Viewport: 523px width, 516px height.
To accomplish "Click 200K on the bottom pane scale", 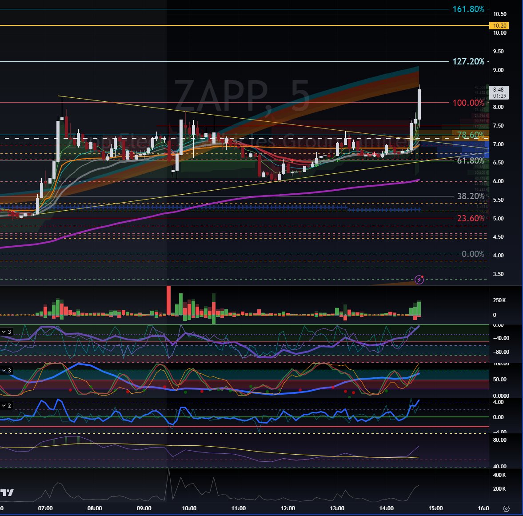I will click(499, 488).
